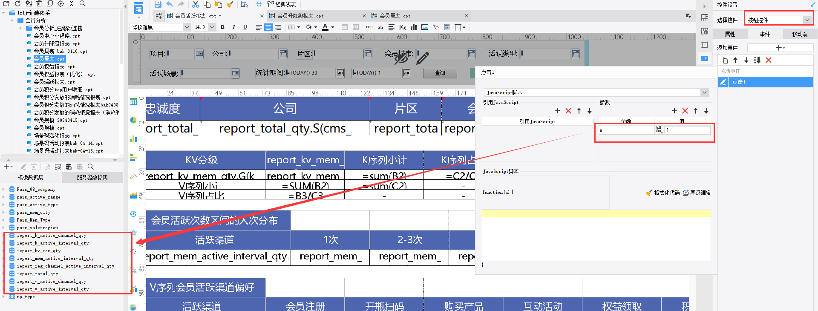Expand the Parm_03_company dataset
The height and width of the screenshot is (311, 818).
4,189
